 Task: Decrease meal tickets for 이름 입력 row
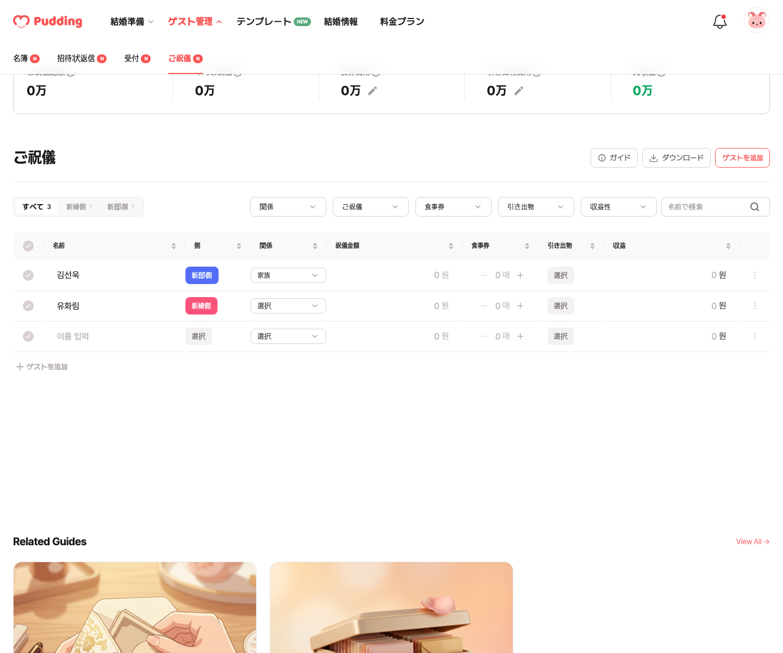coord(483,336)
